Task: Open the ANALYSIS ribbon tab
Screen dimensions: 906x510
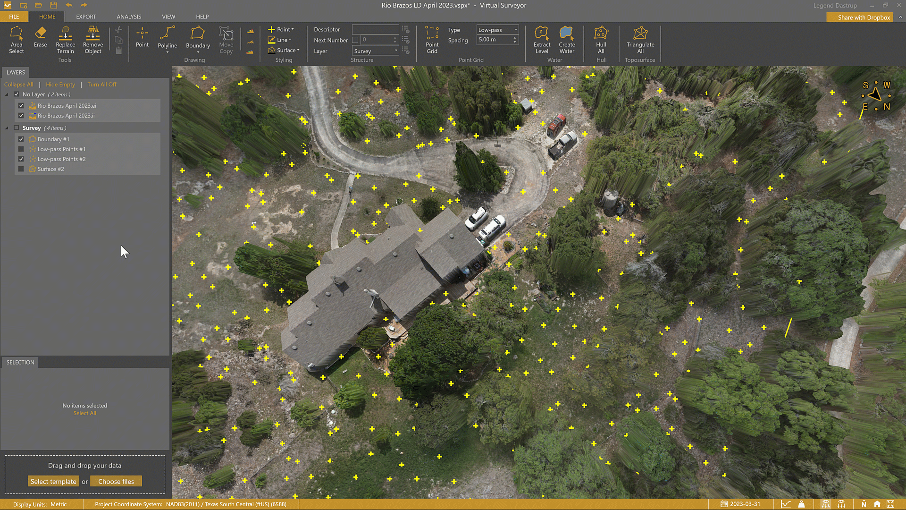Action: 129,17
